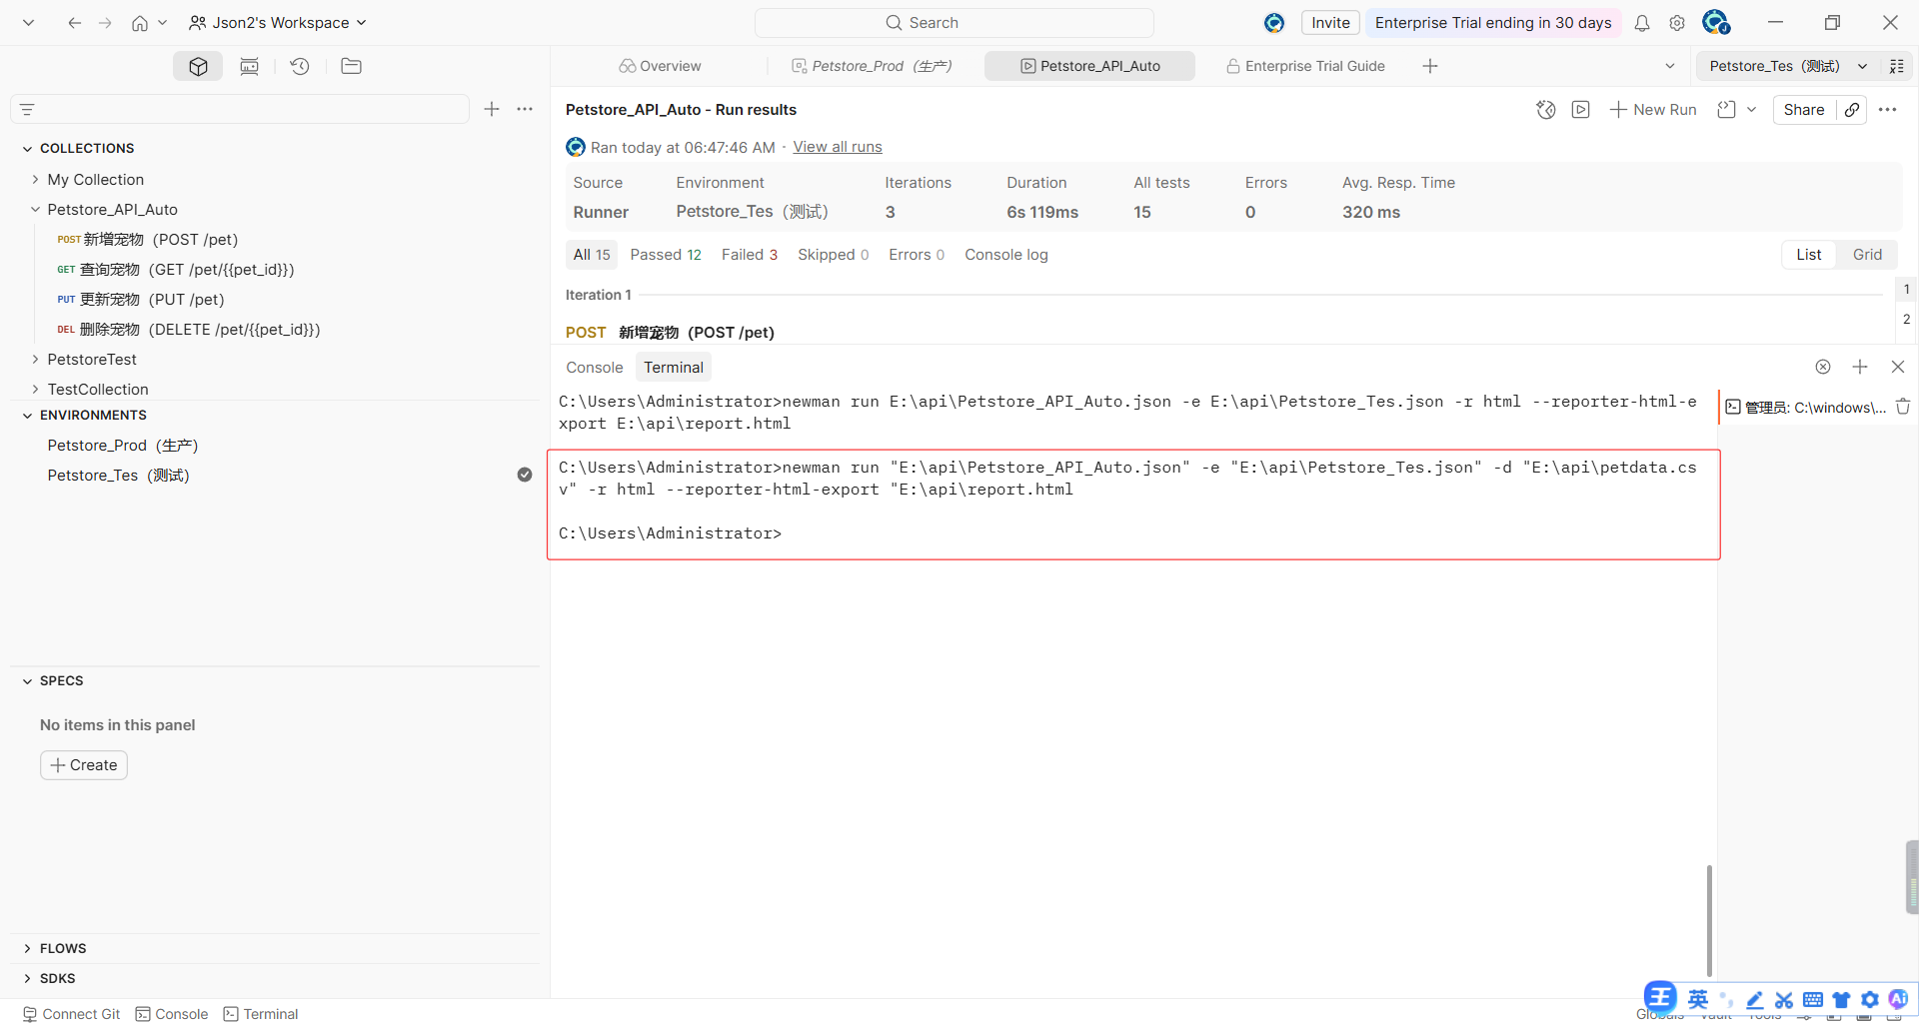The width and height of the screenshot is (1919, 1029).
Task: Open the notifications bell
Action: pos(1642,23)
